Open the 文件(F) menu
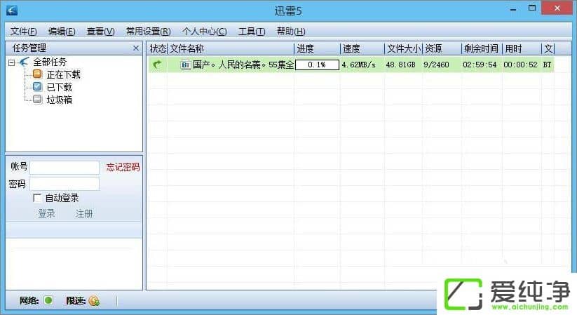Screen dimensions: 577x315 [x=24, y=32]
